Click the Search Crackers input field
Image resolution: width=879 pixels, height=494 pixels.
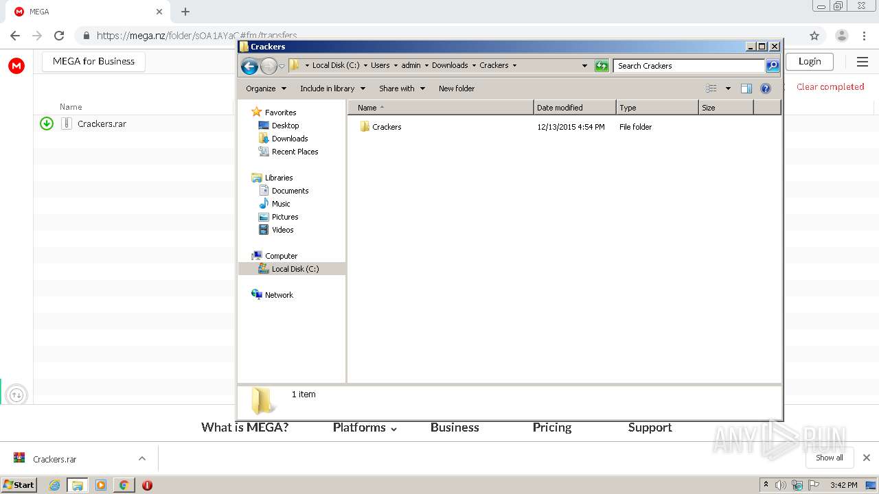pos(689,66)
